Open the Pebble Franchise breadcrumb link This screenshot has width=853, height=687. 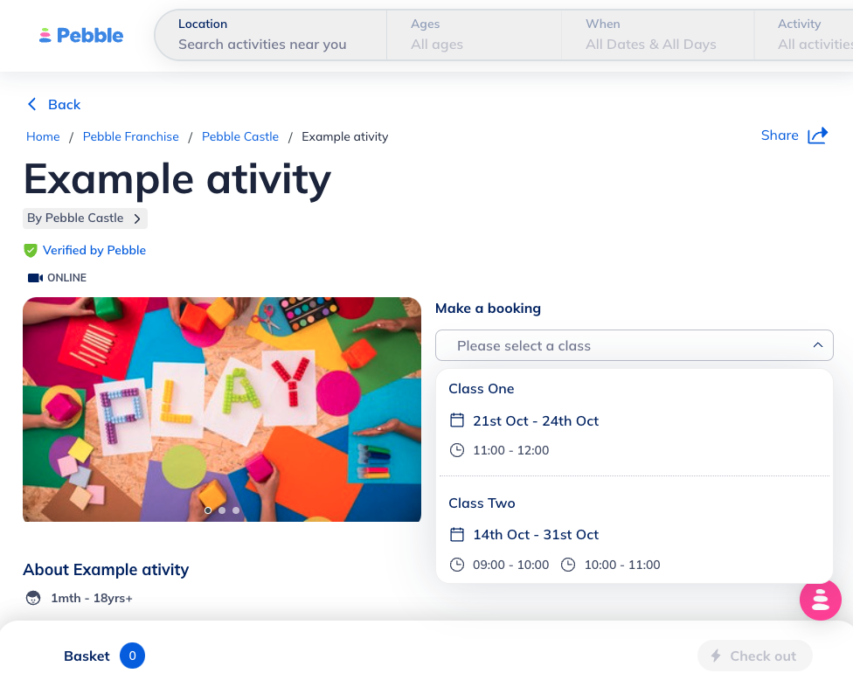(130, 136)
